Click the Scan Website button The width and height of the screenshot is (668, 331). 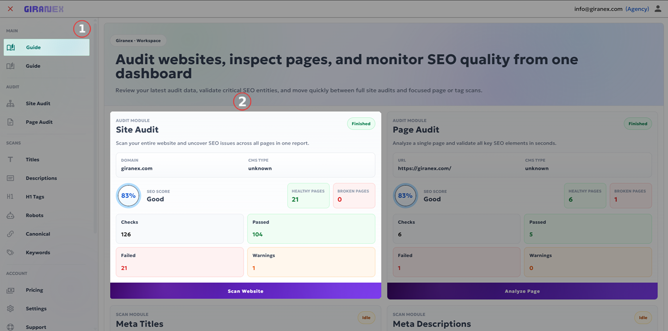coord(246,291)
